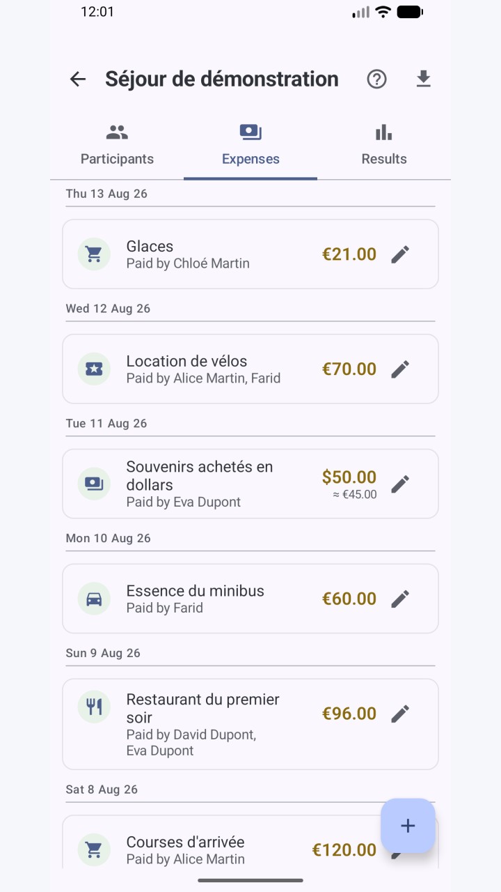Switch to the Participants tab
Screen dimensions: 501x892
click(x=117, y=146)
